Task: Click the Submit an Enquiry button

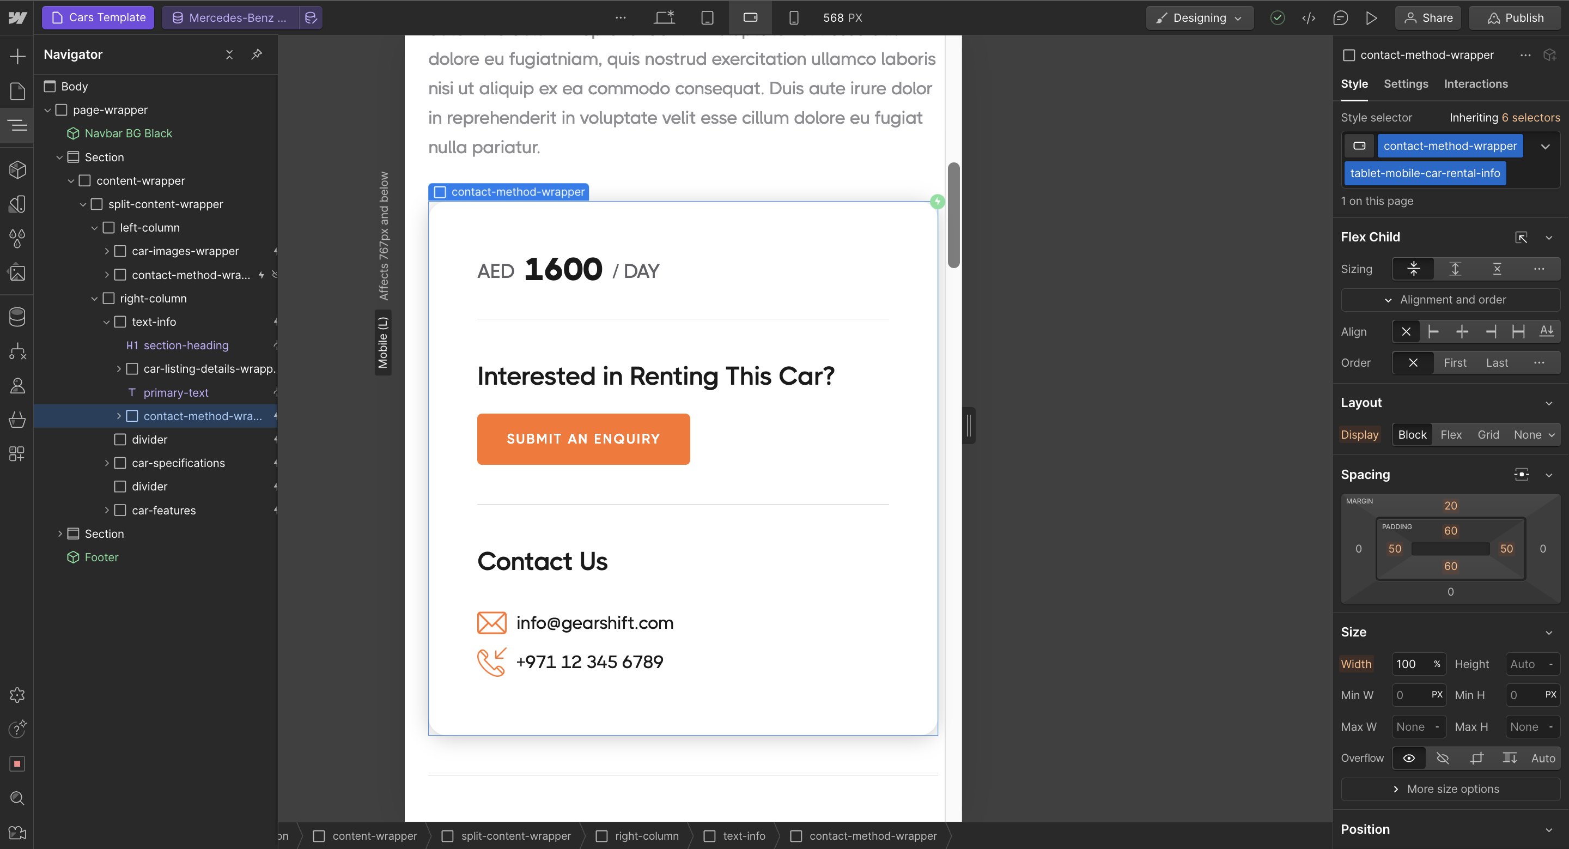Action: (583, 439)
